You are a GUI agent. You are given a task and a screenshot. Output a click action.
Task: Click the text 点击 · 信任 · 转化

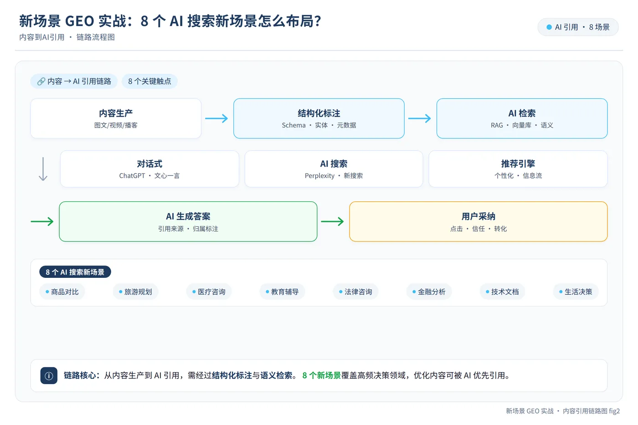[478, 229]
